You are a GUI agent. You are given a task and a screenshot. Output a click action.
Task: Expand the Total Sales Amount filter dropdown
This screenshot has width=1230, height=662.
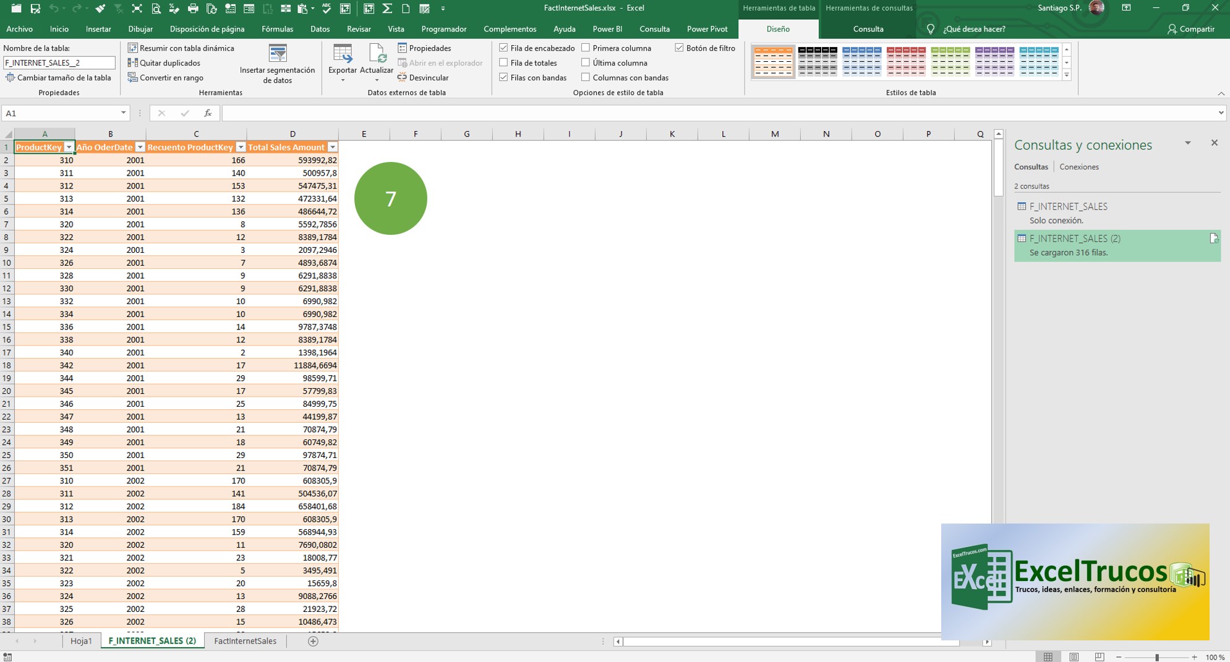click(333, 147)
